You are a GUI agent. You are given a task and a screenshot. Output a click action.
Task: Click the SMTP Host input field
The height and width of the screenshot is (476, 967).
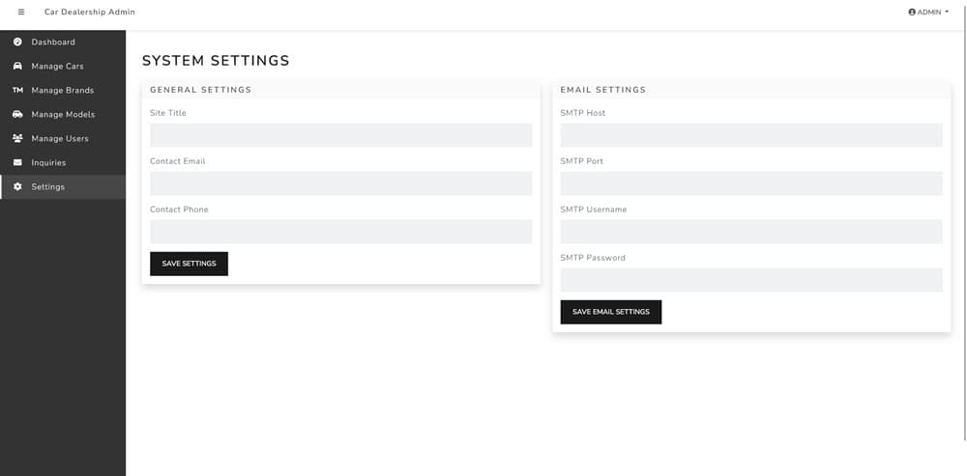pos(750,135)
